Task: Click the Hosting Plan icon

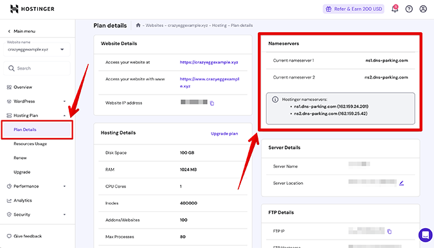Action: coord(9,115)
